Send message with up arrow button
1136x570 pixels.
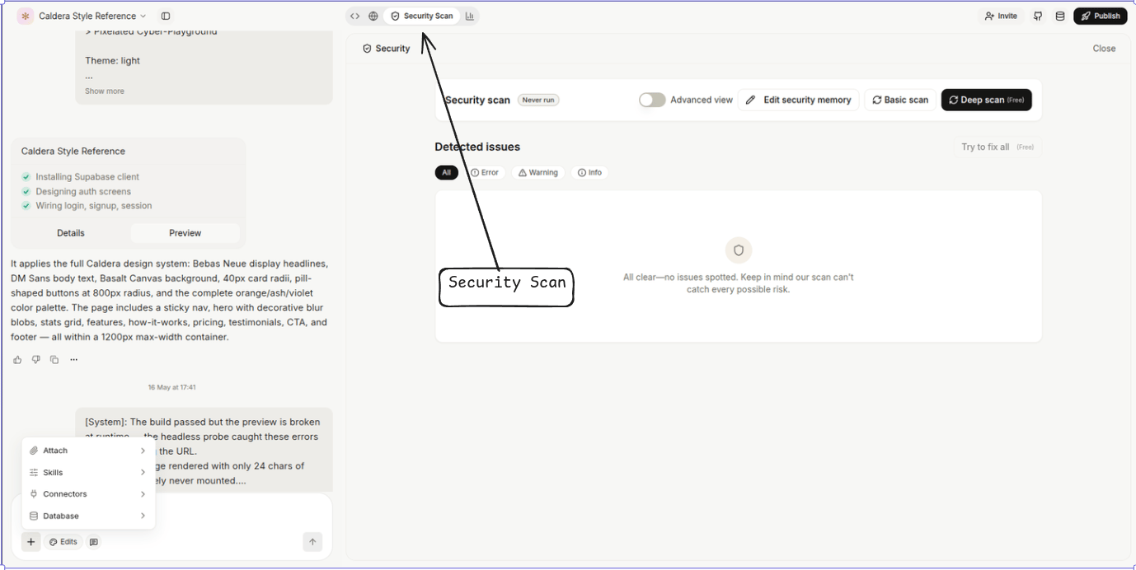click(312, 541)
